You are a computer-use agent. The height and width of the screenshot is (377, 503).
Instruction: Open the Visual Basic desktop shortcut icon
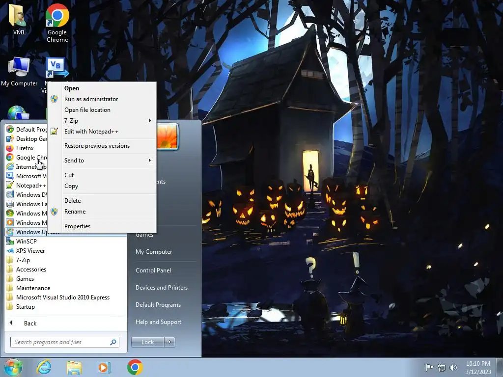[57, 67]
